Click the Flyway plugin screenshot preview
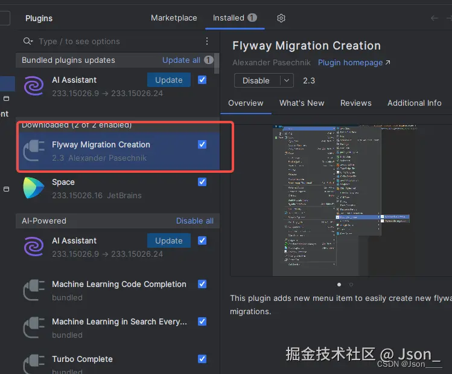 342,200
